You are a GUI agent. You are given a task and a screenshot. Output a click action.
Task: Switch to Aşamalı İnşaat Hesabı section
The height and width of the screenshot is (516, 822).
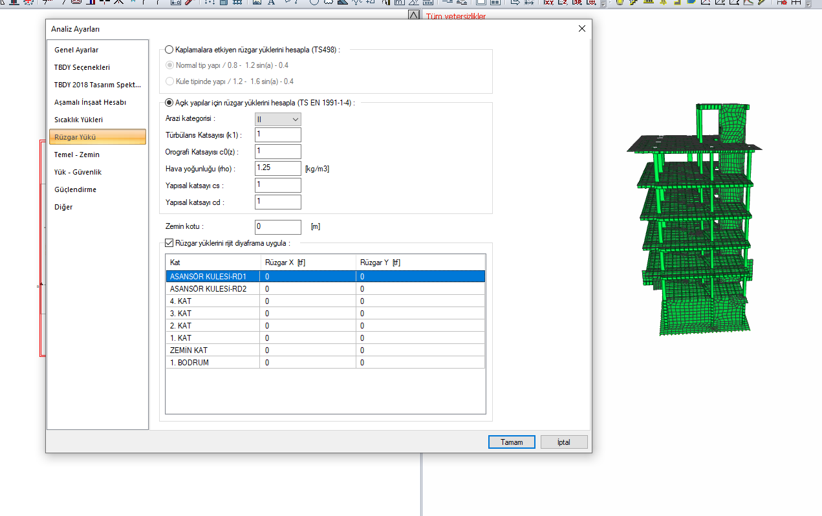pos(98,102)
